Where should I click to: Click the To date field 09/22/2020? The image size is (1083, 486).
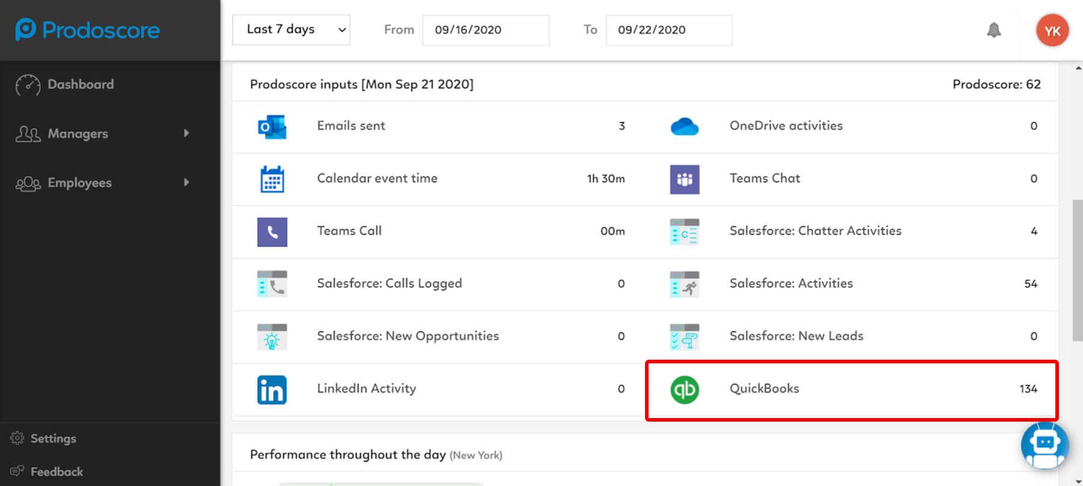pyautogui.click(x=669, y=29)
